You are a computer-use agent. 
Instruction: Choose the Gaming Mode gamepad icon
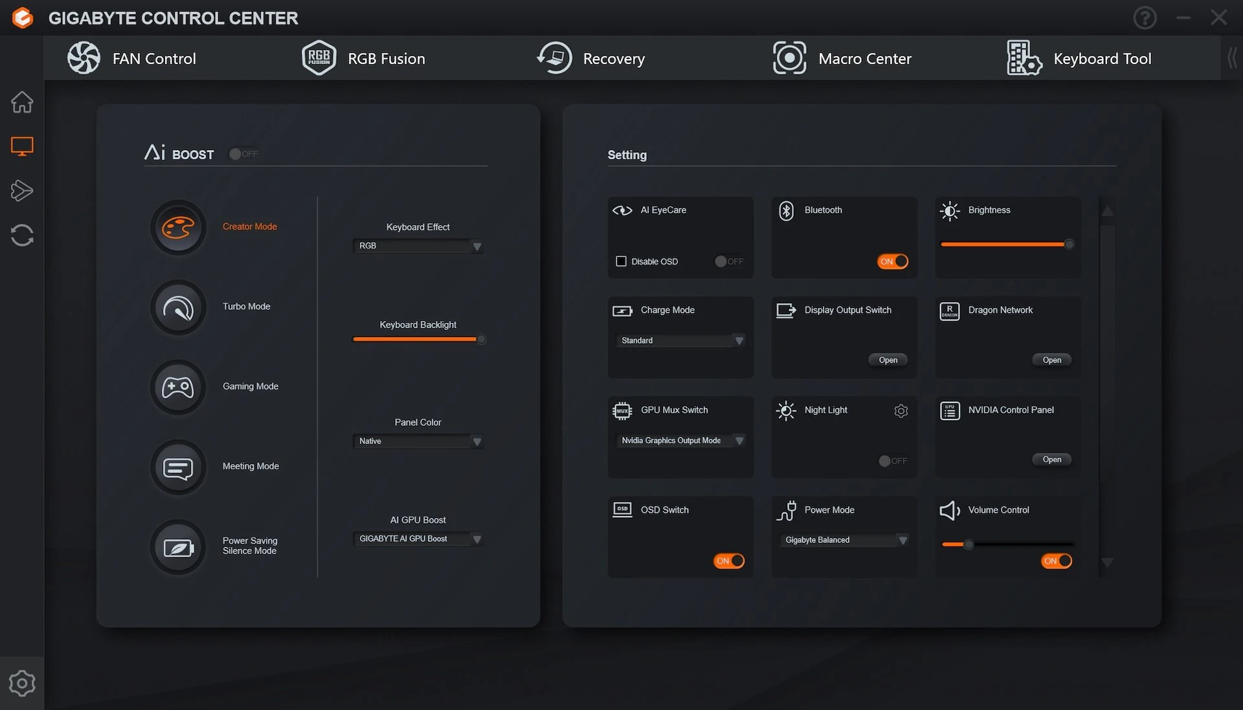click(178, 387)
